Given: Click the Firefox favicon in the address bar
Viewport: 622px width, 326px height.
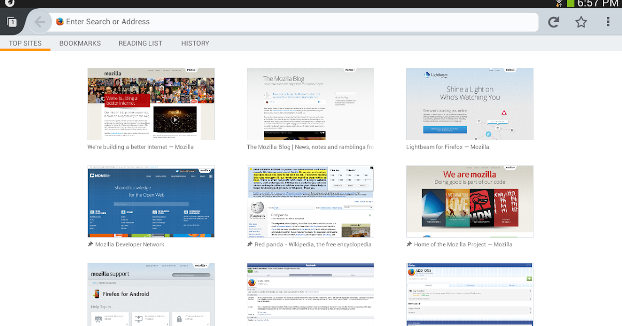Looking at the screenshot, I should point(60,22).
